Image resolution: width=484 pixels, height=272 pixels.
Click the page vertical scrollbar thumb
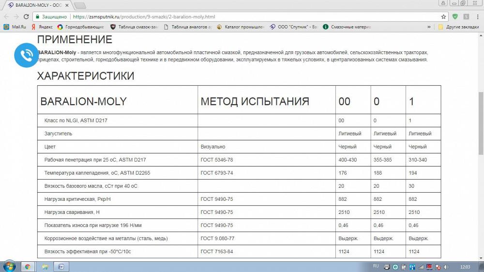point(481,123)
